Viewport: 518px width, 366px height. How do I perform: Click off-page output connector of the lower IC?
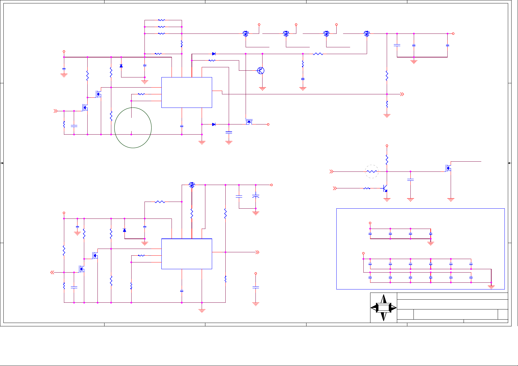[258, 252]
